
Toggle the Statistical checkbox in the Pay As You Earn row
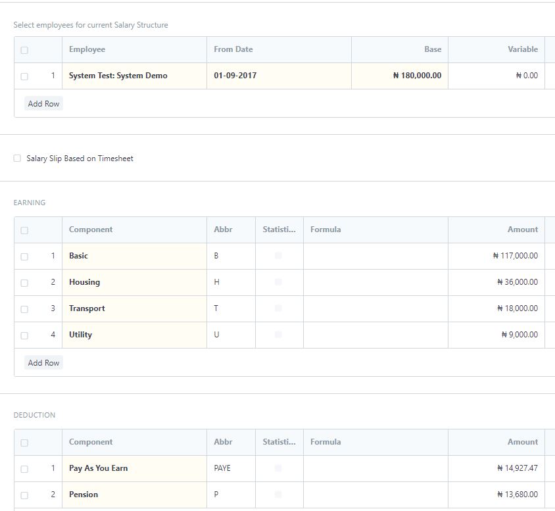point(278,468)
